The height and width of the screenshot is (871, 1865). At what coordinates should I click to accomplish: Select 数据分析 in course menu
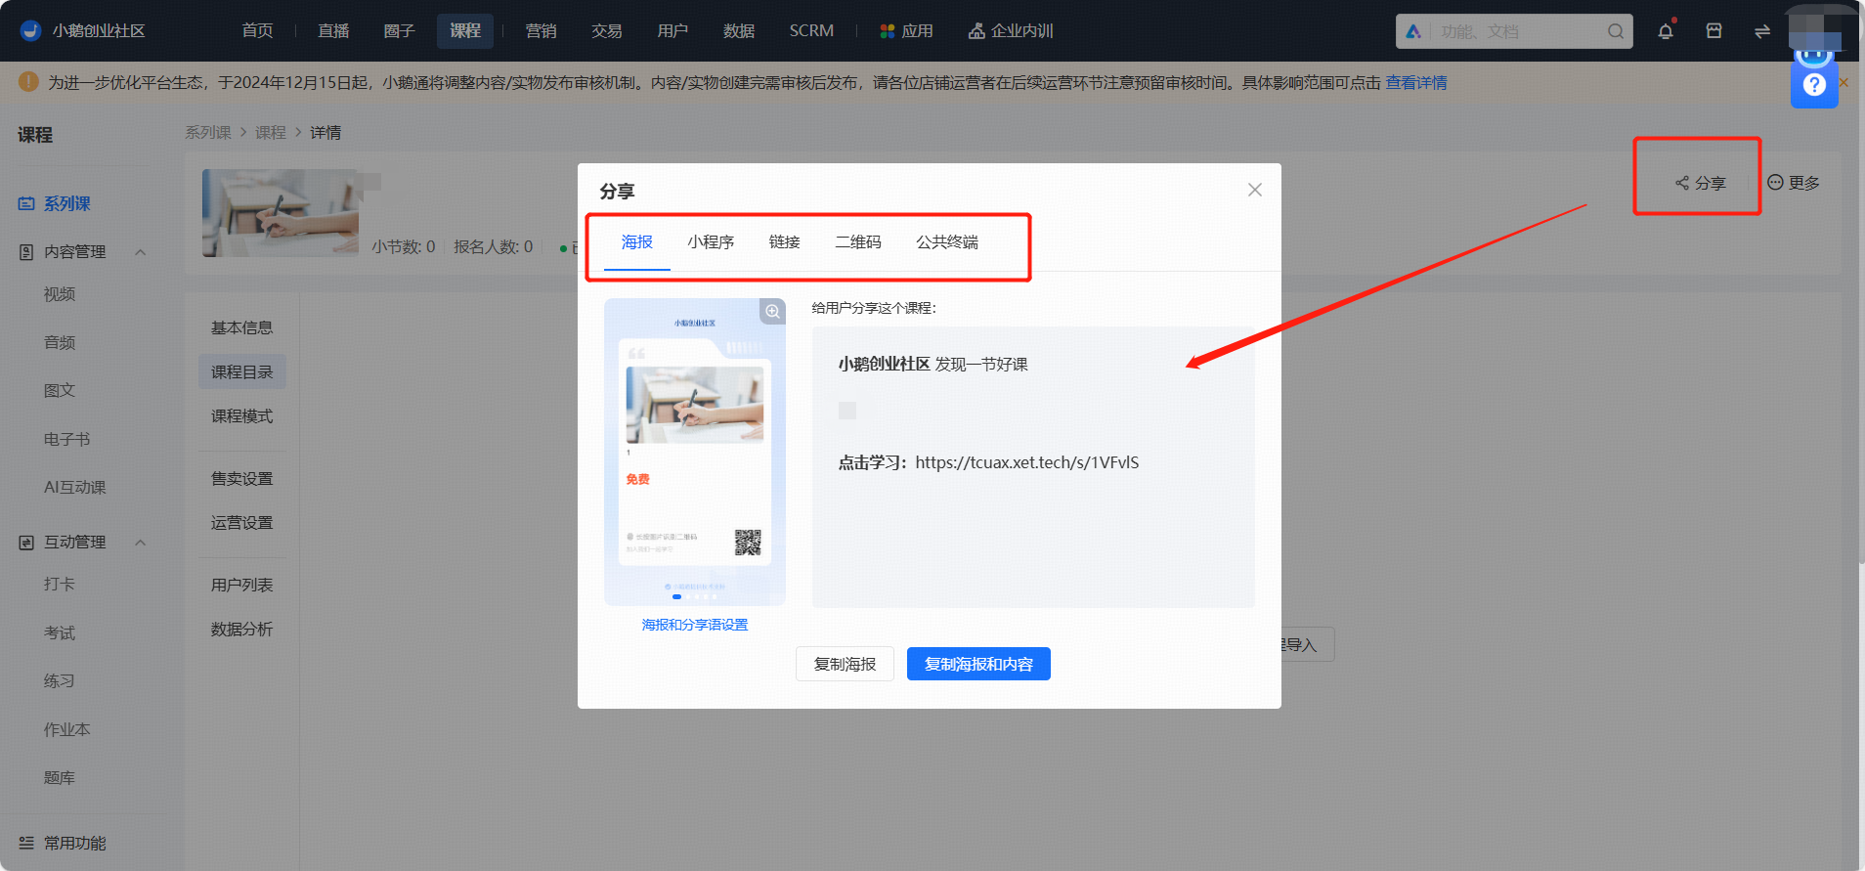tap(242, 630)
